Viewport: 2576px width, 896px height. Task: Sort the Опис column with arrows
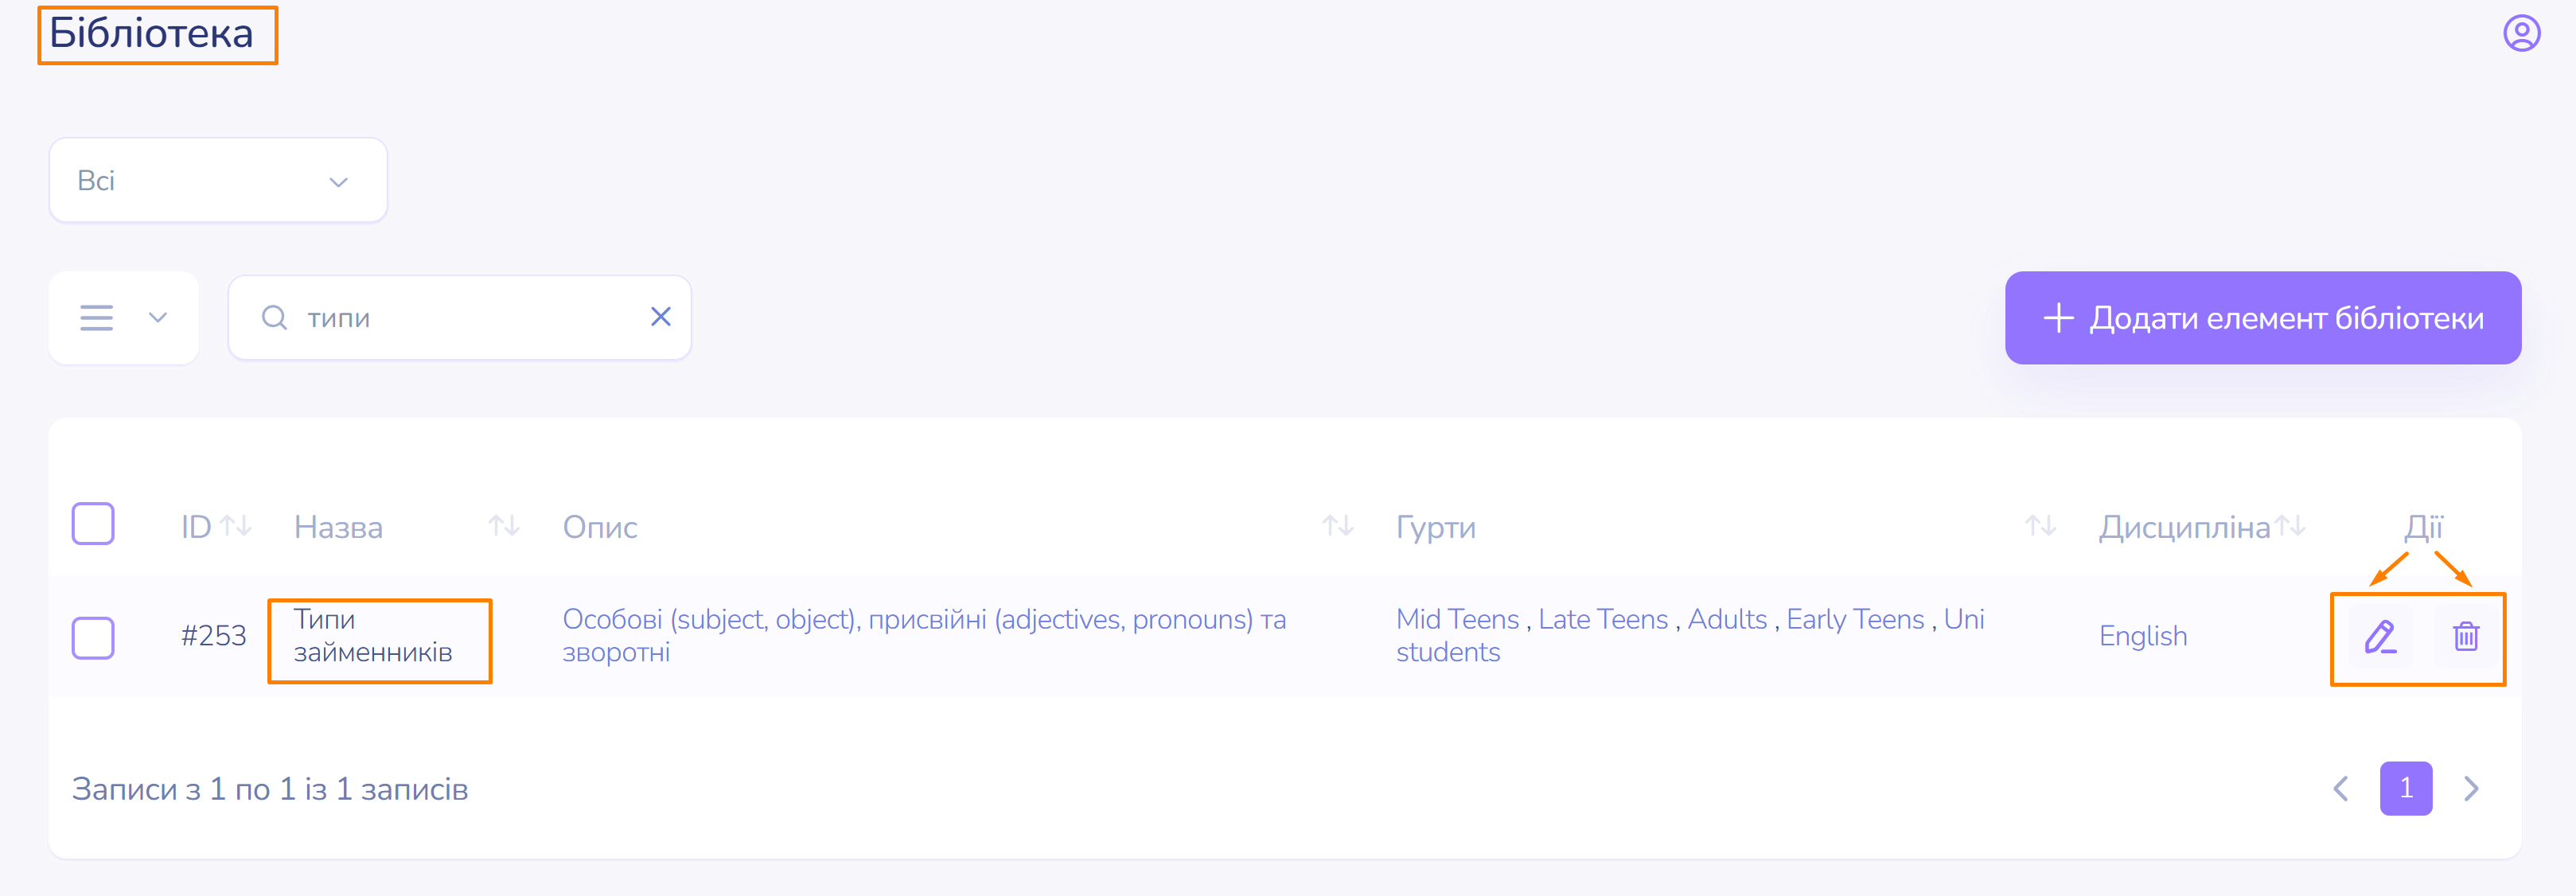pyautogui.click(x=1338, y=525)
